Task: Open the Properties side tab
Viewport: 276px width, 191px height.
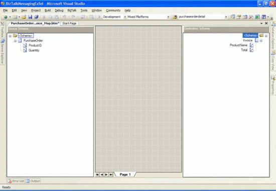Action: [273, 85]
